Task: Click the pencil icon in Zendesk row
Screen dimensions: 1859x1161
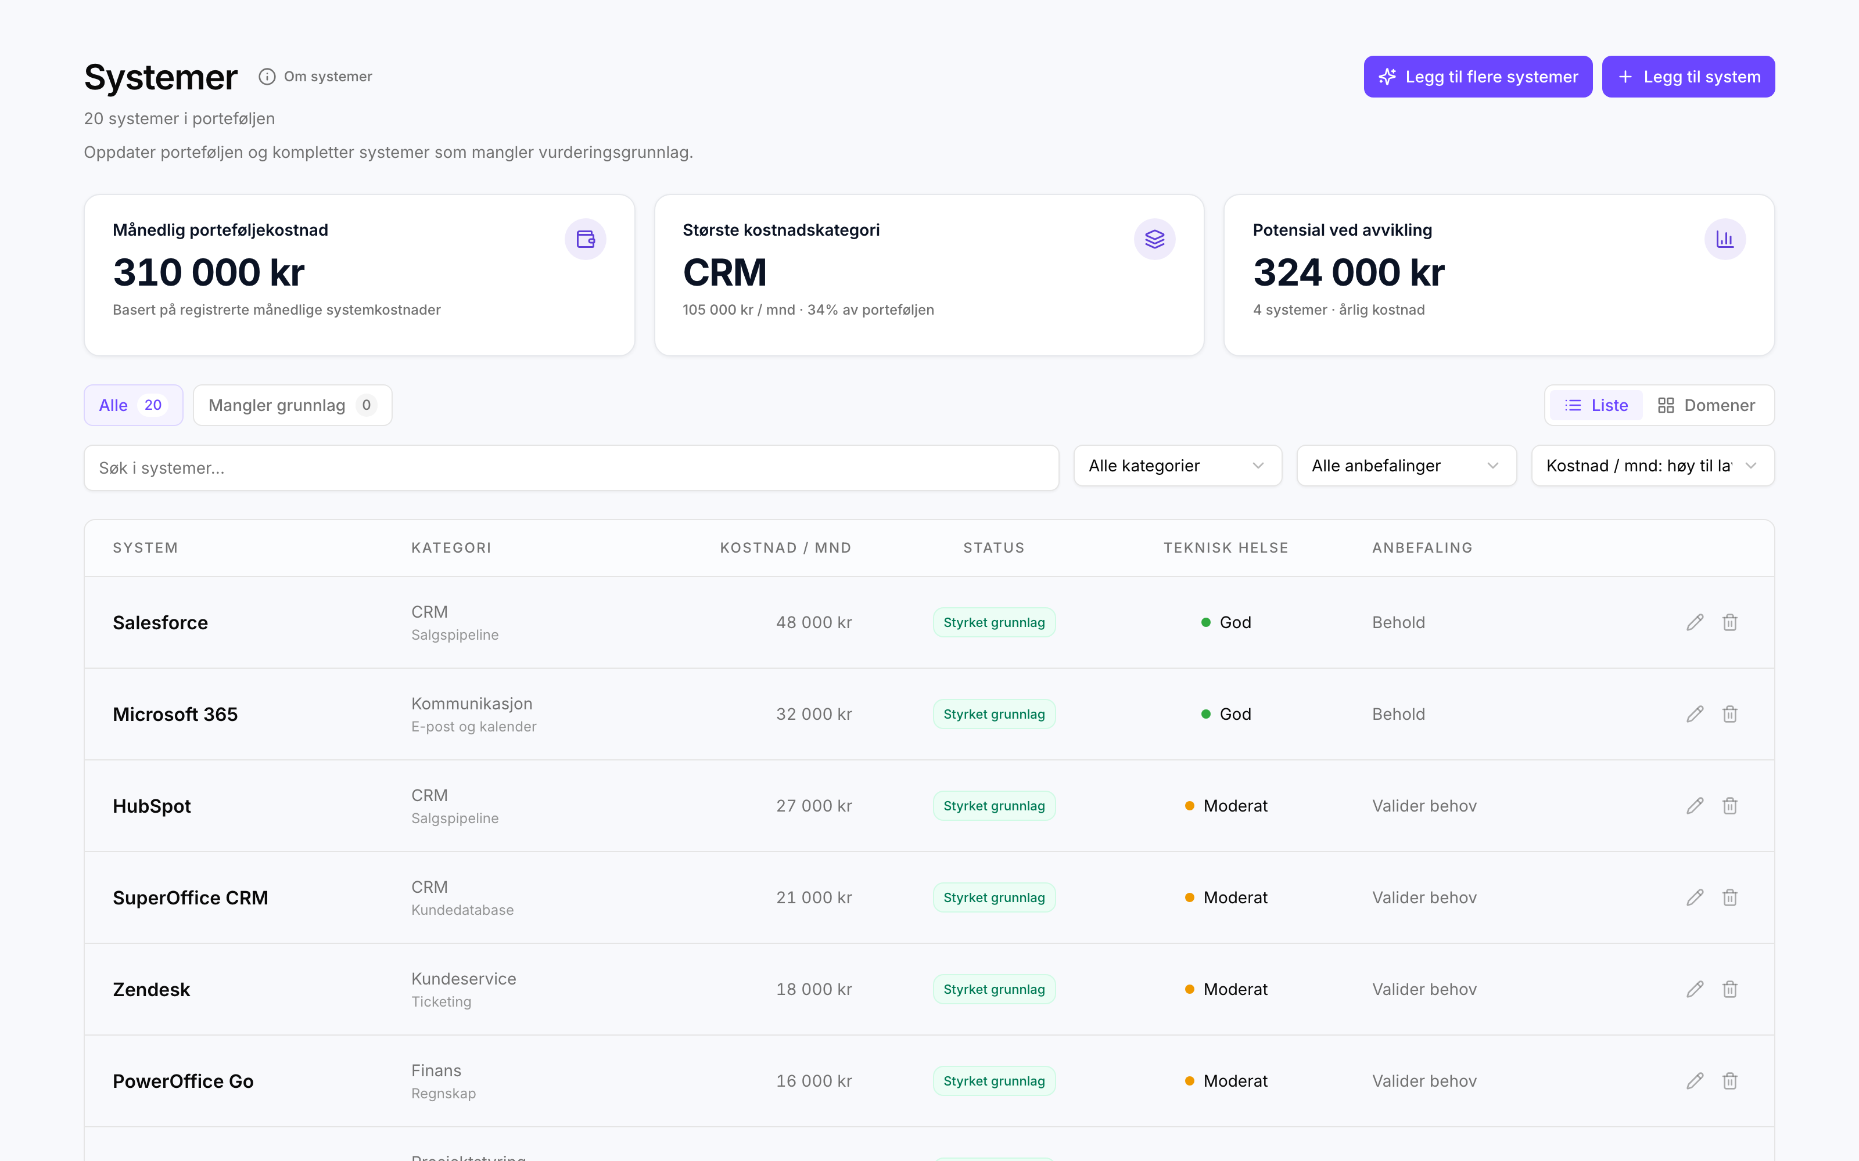Action: click(x=1695, y=989)
